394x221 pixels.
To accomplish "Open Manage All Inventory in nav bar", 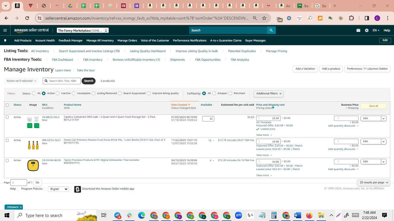I will [x=100, y=41].
